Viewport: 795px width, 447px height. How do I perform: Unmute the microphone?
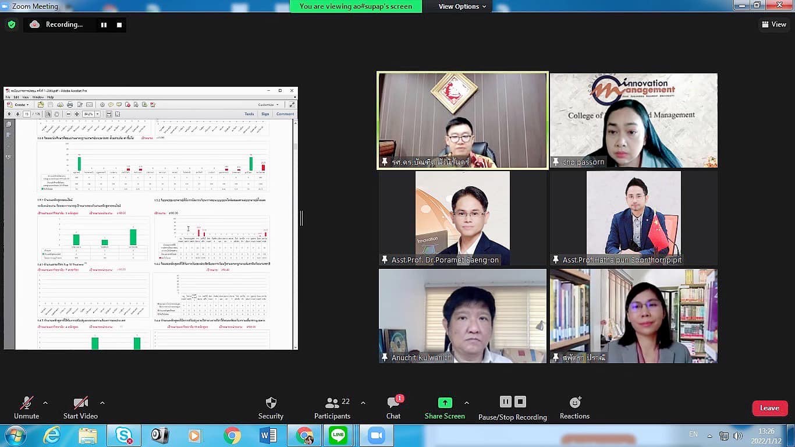(26, 403)
